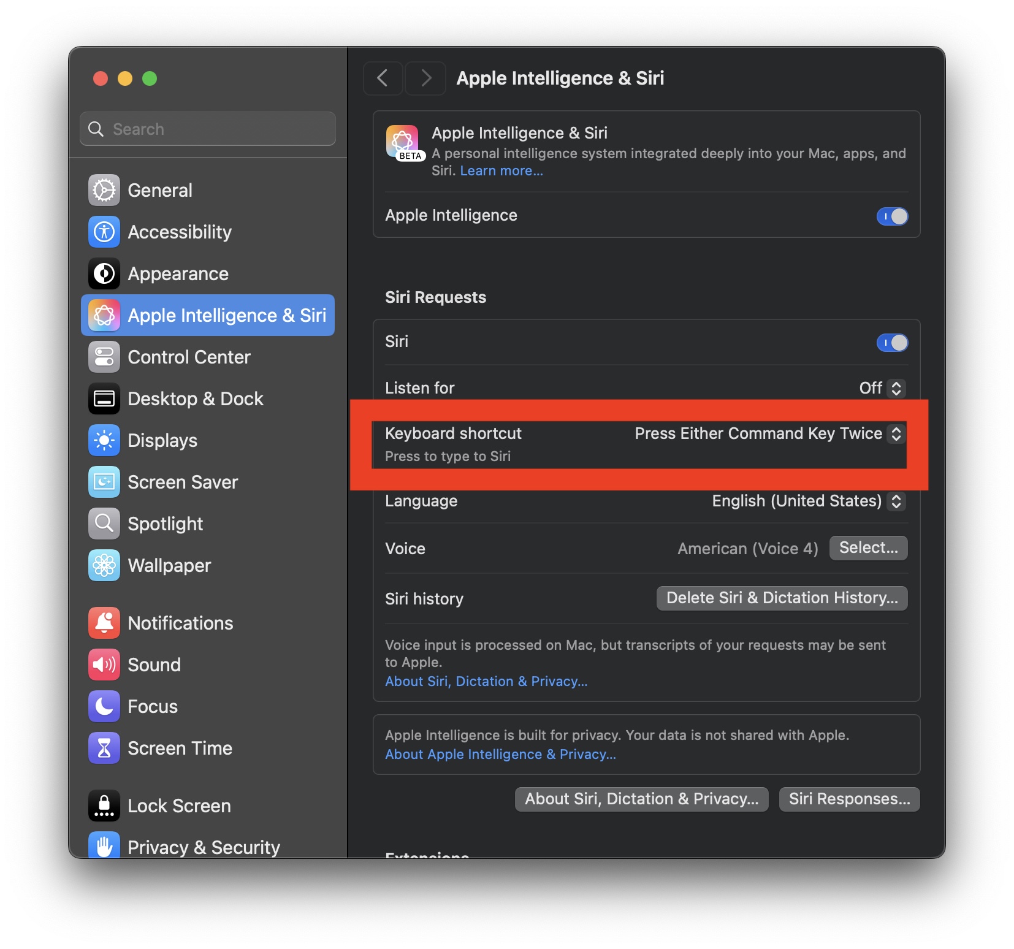The width and height of the screenshot is (1014, 949).
Task: Click the Apple Intelligence & Siri sidebar icon
Action: [104, 315]
